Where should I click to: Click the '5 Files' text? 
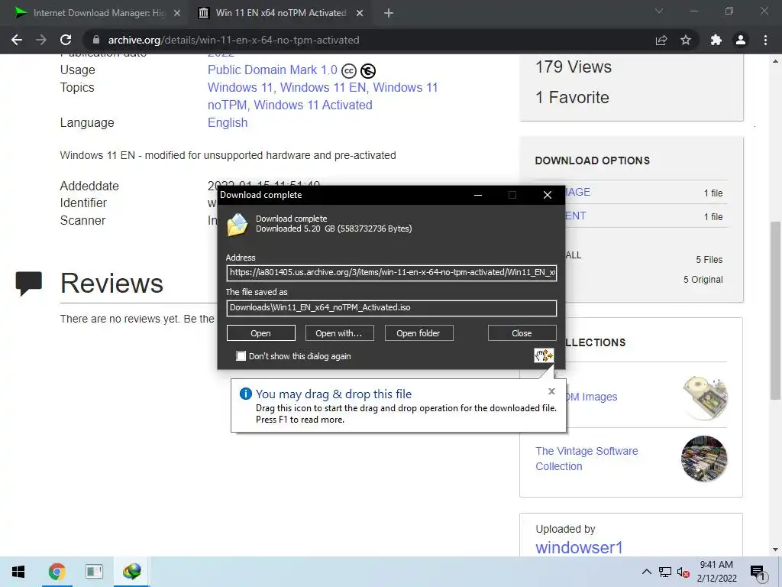point(709,260)
